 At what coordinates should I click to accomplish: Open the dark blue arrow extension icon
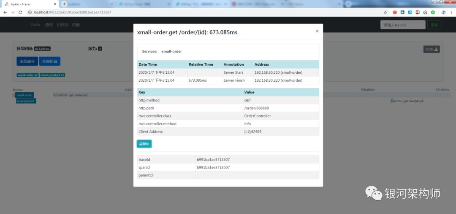[x=402, y=13]
